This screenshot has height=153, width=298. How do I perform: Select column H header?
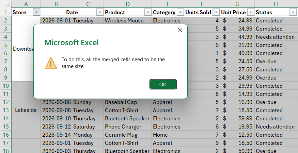click(x=276, y=4)
